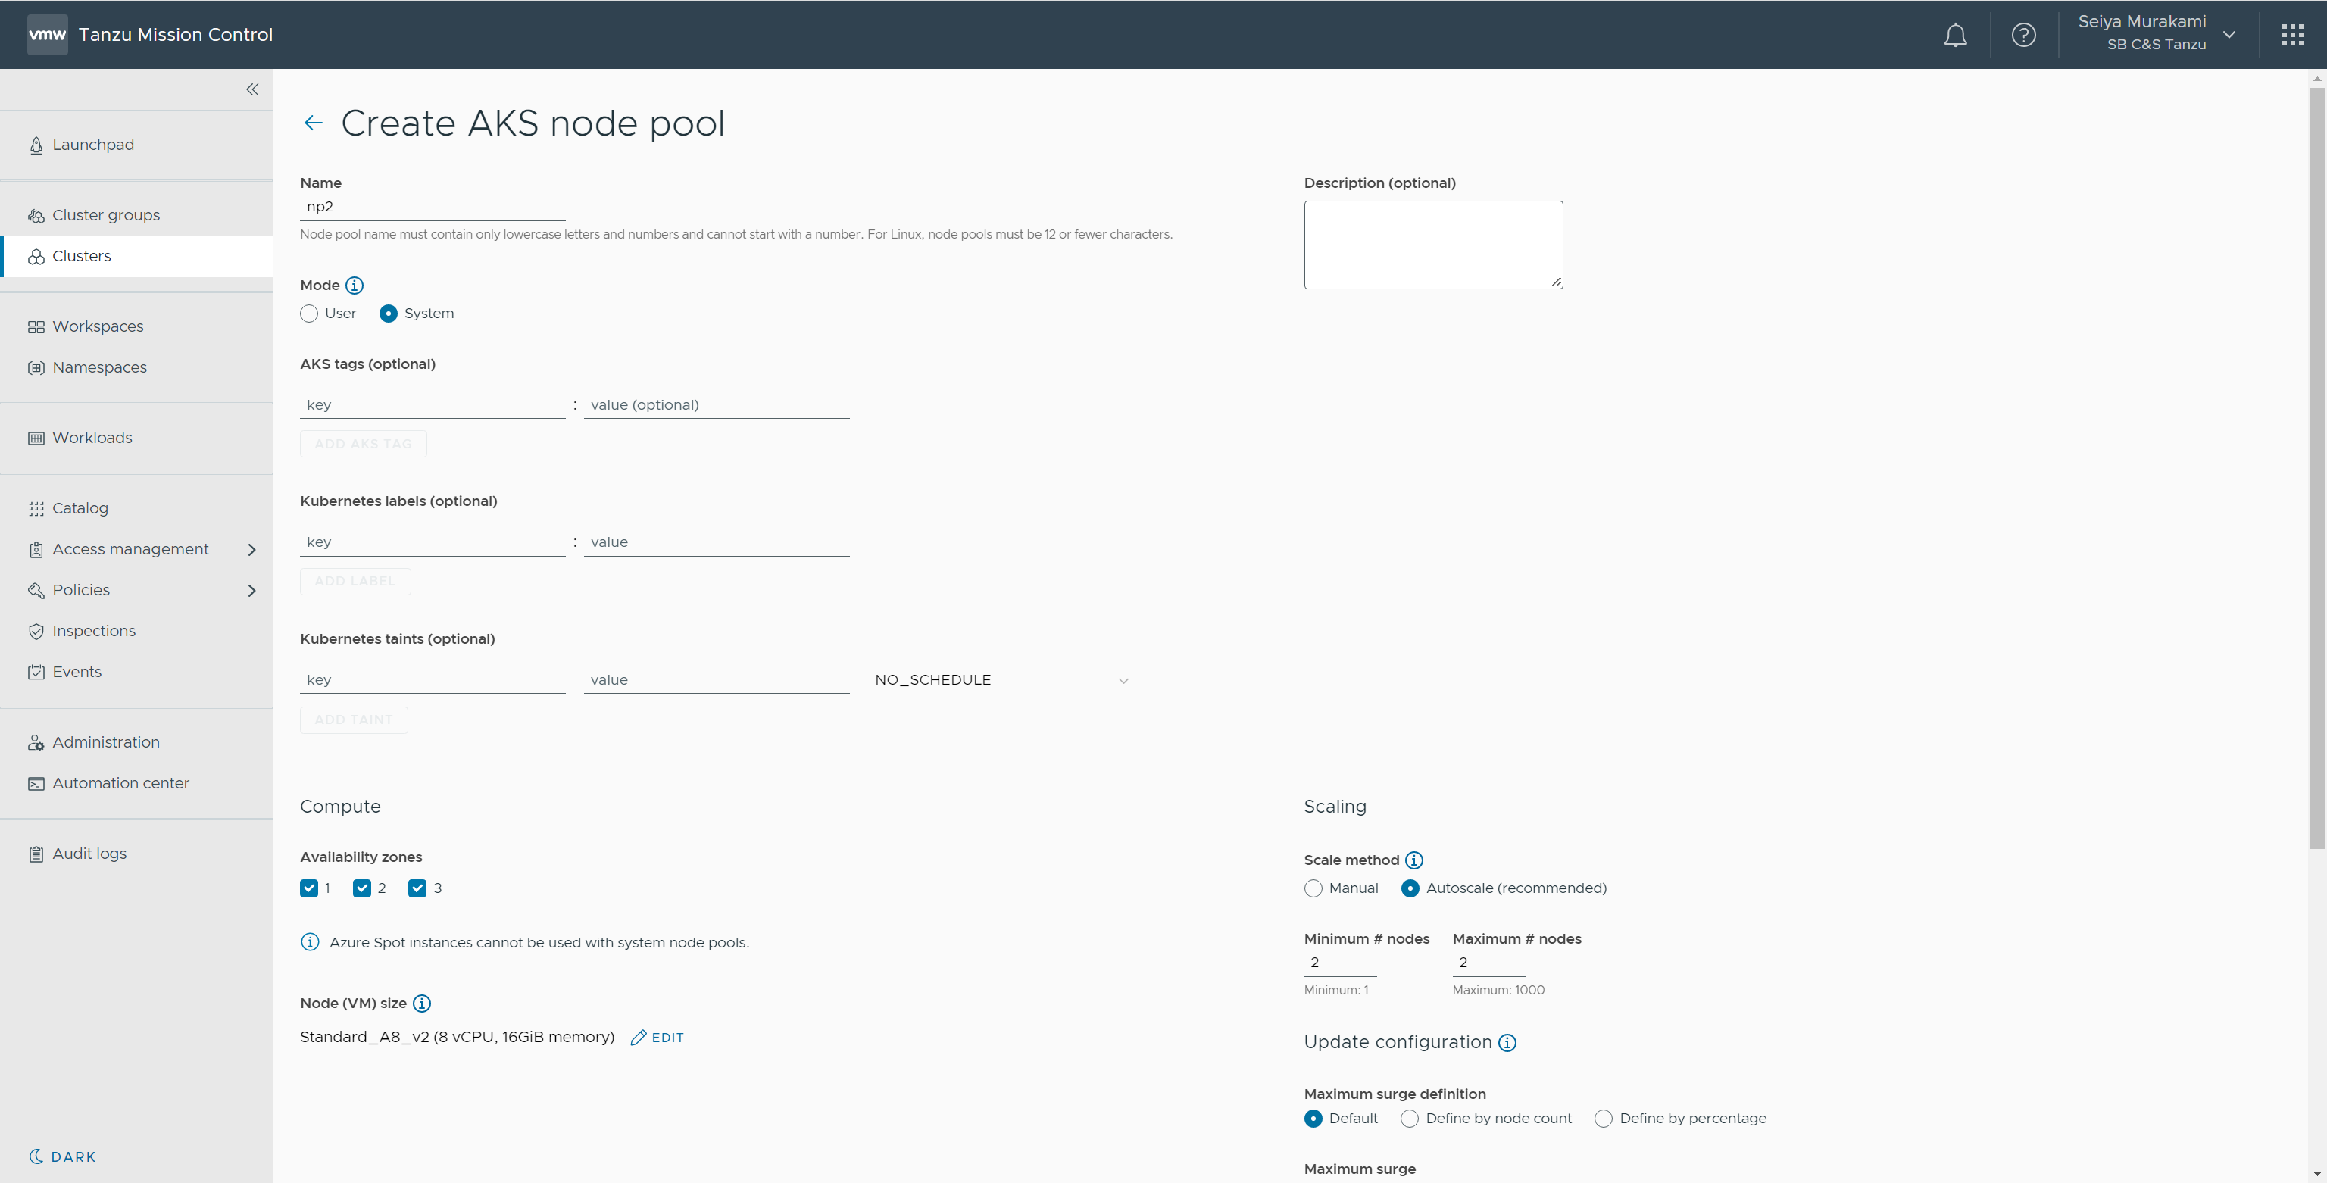Screen dimensions: 2327x1183
Task: Open the apps grid icon
Action: (2291, 36)
